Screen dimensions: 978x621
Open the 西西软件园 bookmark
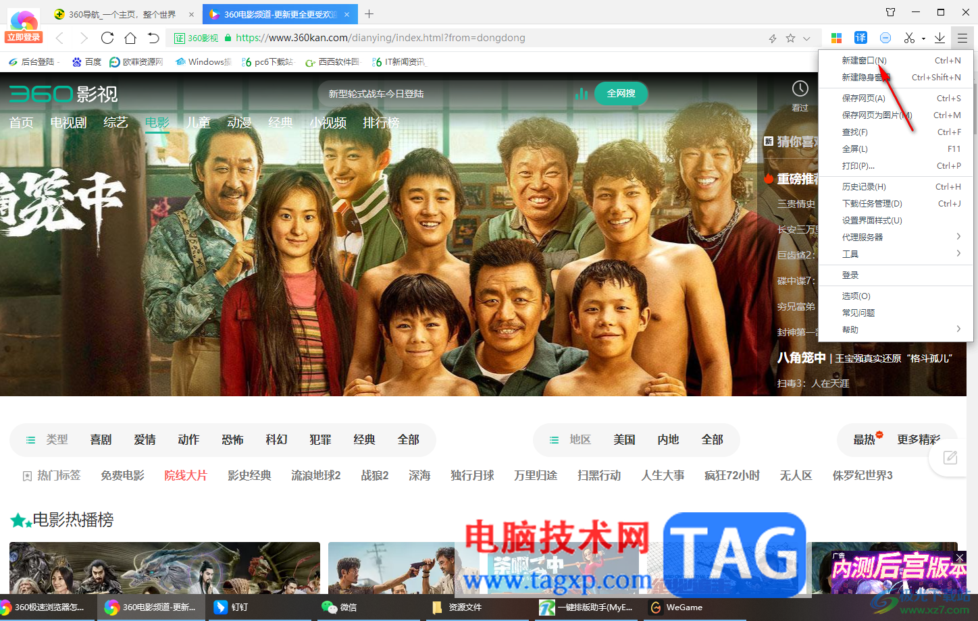(x=333, y=61)
